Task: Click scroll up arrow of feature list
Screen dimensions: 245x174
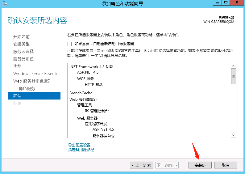Action: (x=234, y=66)
